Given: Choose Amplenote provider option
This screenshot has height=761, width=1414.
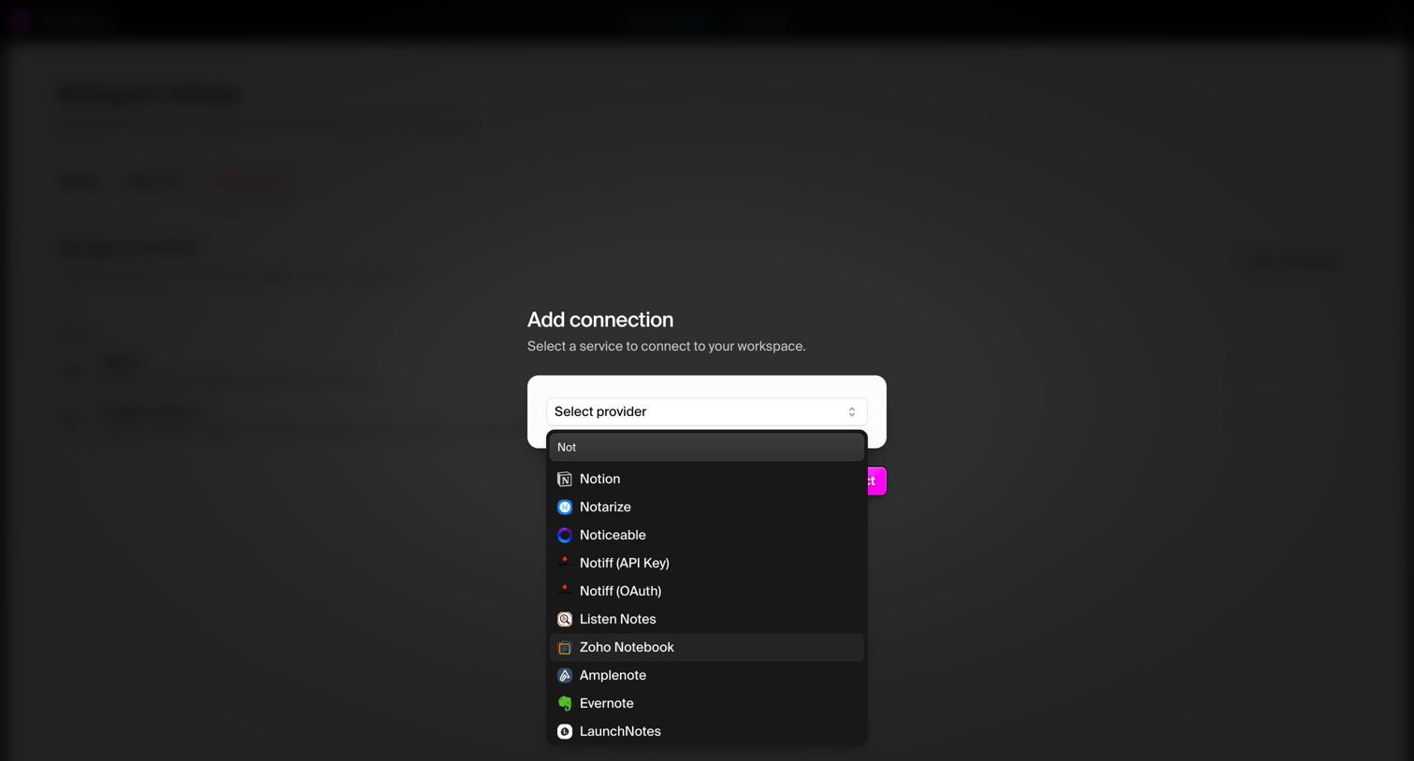Looking at the screenshot, I should point(707,676).
